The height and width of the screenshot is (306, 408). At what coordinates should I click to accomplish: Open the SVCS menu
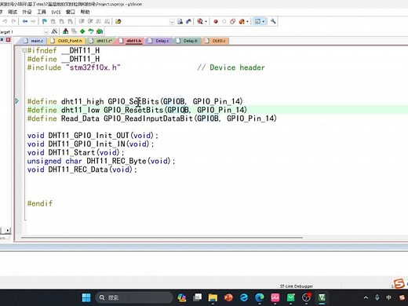(56, 12)
